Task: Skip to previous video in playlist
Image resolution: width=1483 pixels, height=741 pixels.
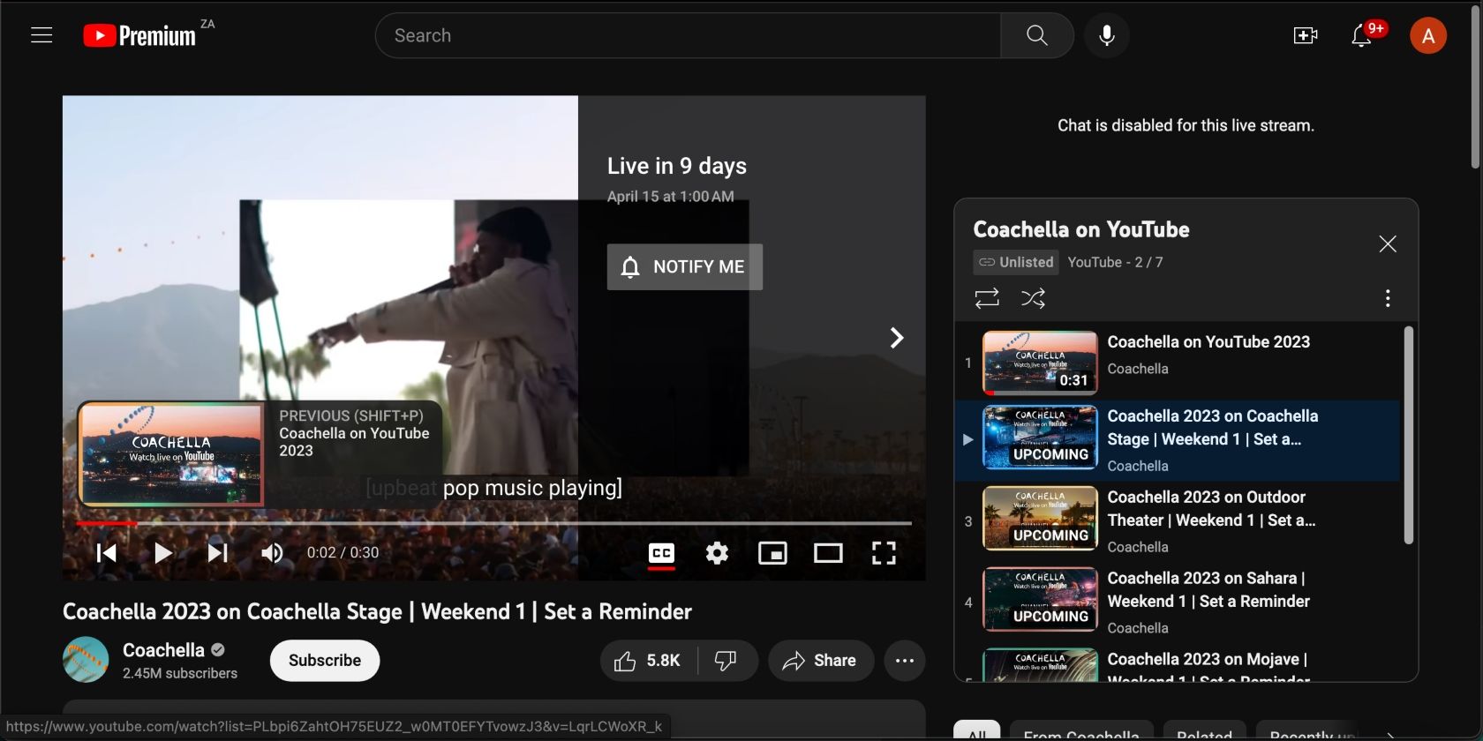Action: point(106,553)
